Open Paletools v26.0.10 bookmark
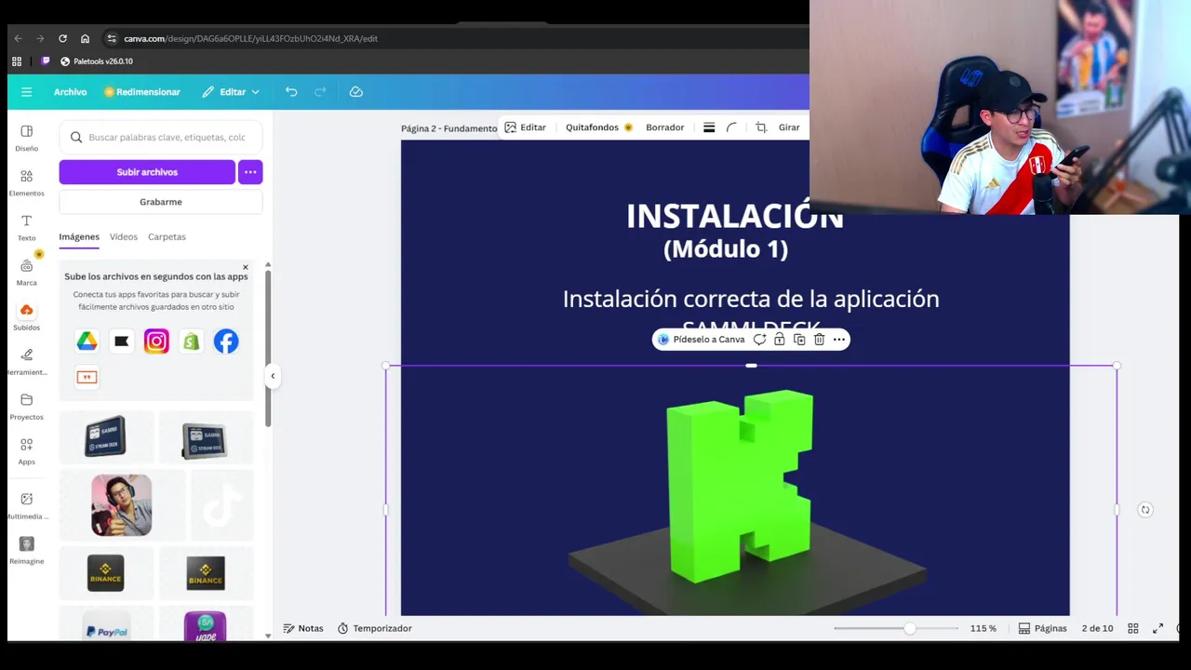Image resolution: width=1191 pixels, height=670 pixels. (97, 61)
